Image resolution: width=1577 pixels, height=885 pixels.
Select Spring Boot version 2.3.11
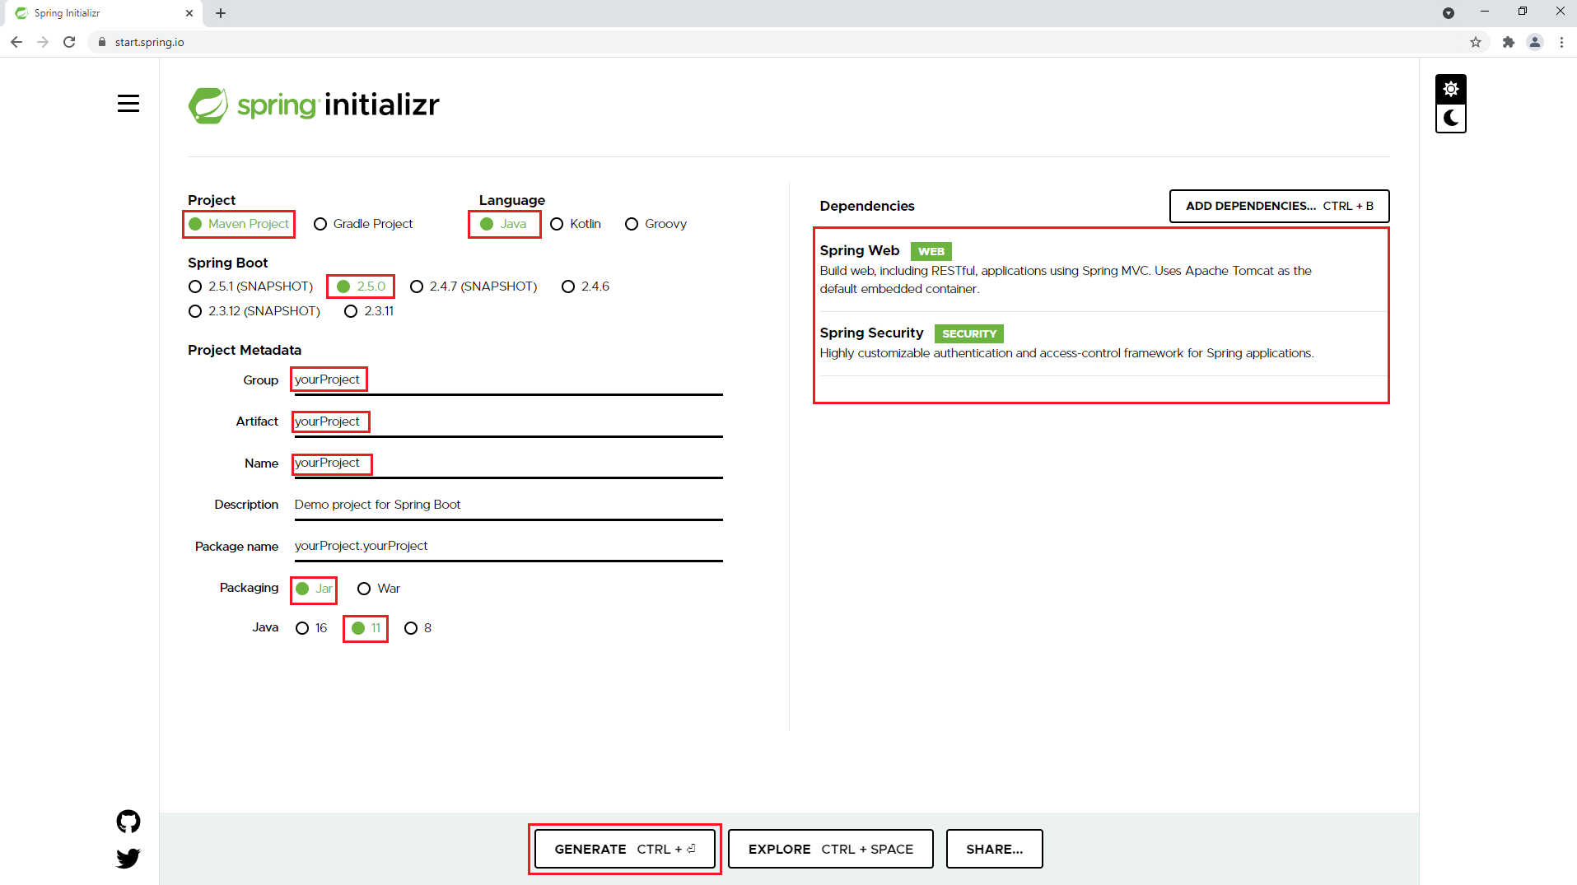pyautogui.click(x=369, y=311)
